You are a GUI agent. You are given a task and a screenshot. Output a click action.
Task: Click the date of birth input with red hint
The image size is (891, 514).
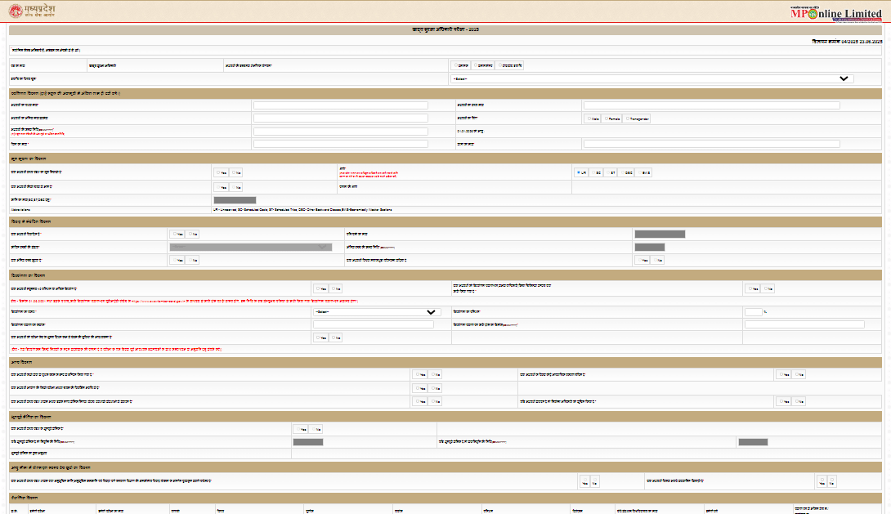pos(340,132)
